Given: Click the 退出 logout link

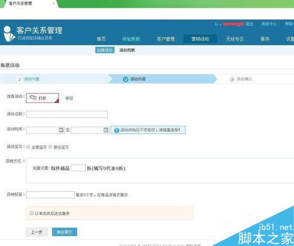Looking at the screenshot, I should tap(249, 24).
